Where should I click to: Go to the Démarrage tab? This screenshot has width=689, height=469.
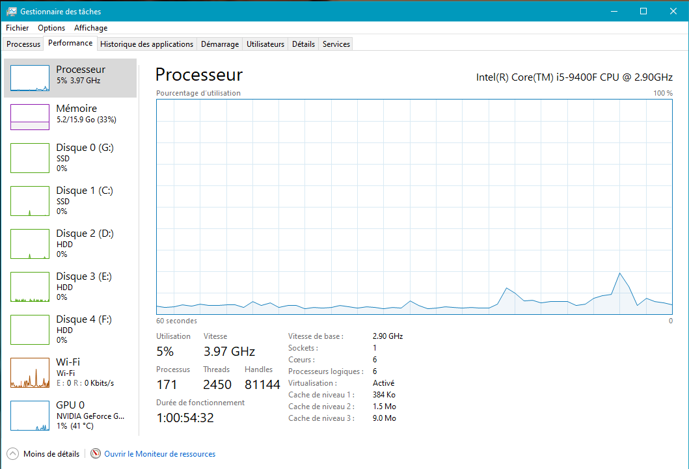tap(220, 44)
